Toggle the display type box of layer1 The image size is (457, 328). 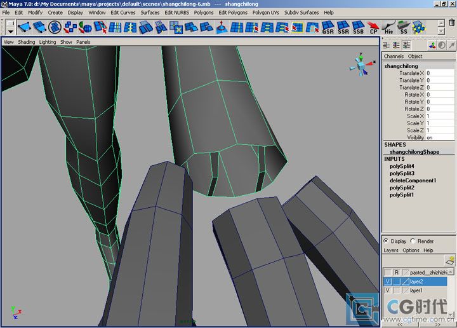coord(396,290)
